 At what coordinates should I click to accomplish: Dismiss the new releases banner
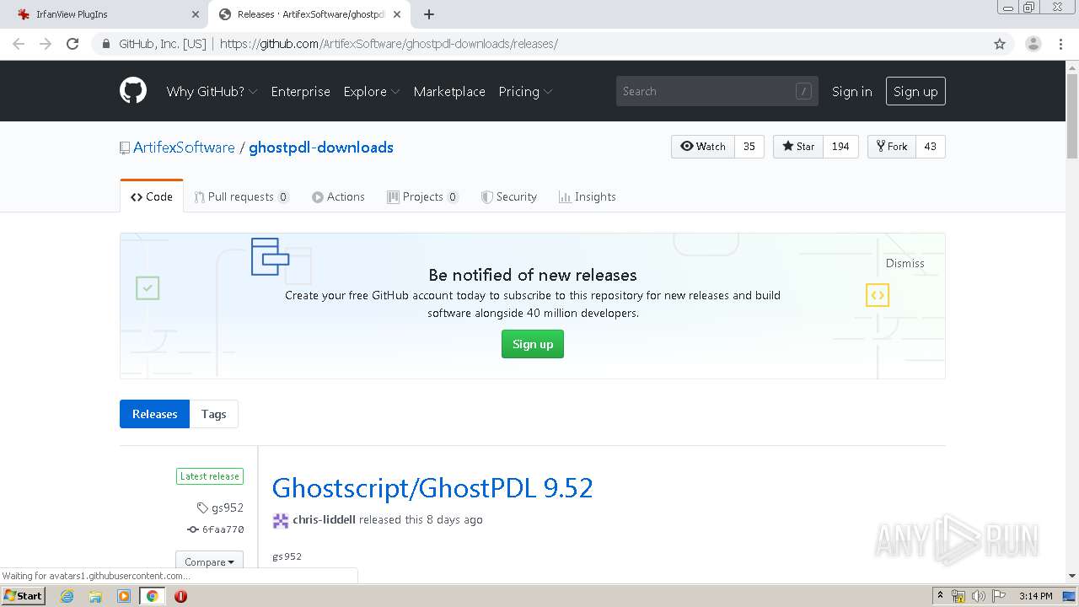pos(905,263)
